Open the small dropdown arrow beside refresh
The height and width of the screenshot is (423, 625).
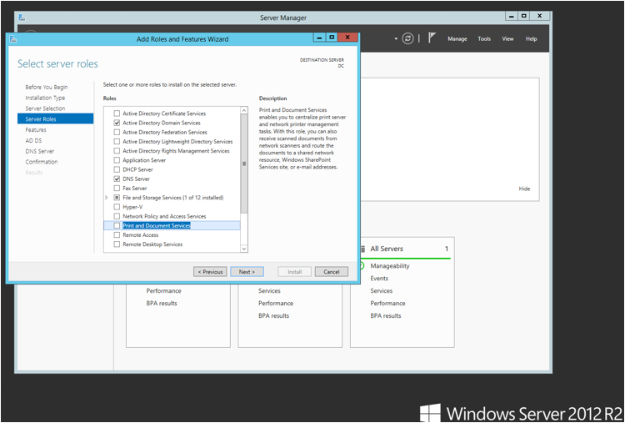[x=396, y=38]
